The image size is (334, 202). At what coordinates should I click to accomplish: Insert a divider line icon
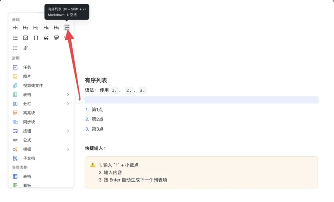click(x=15, y=48)
